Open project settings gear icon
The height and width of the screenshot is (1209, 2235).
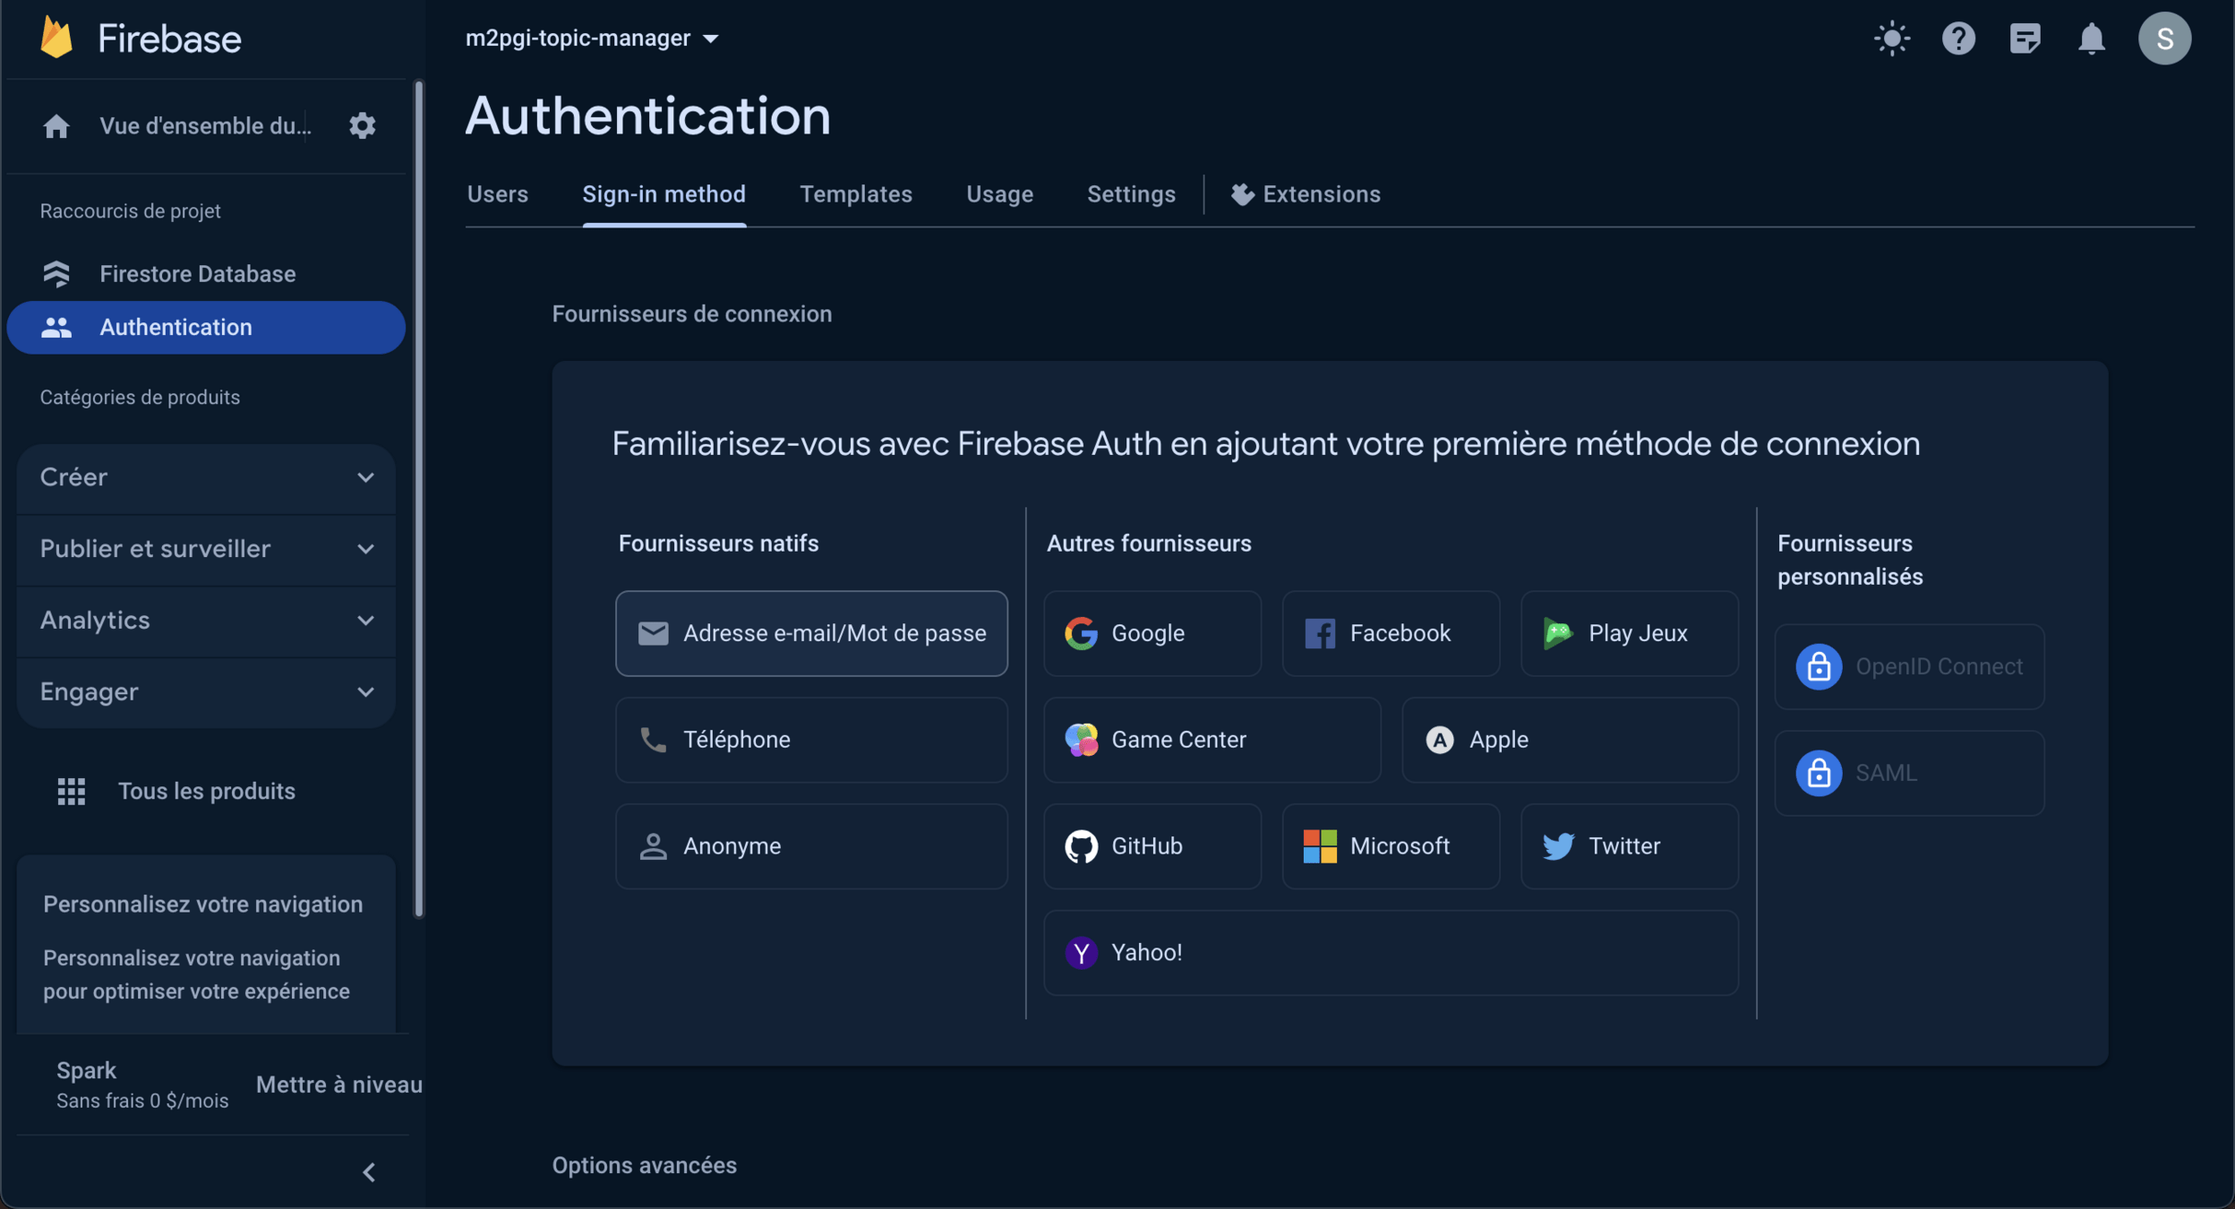point(362,125)
